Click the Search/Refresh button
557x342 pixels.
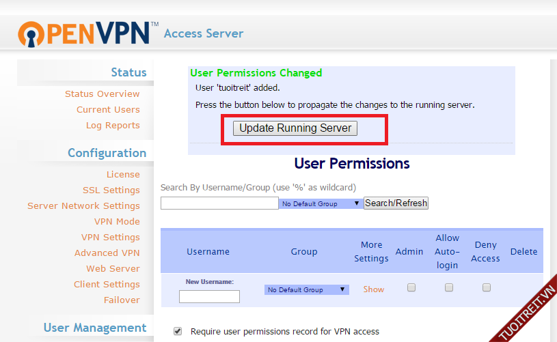pos(396,203)
